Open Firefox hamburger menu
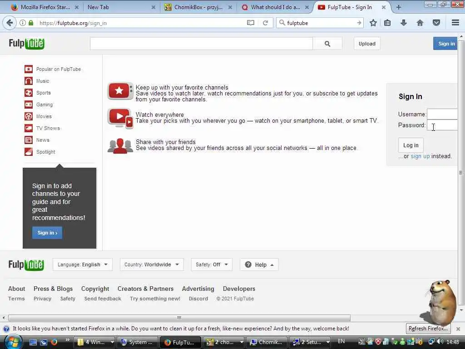 (x=455, y=23)
